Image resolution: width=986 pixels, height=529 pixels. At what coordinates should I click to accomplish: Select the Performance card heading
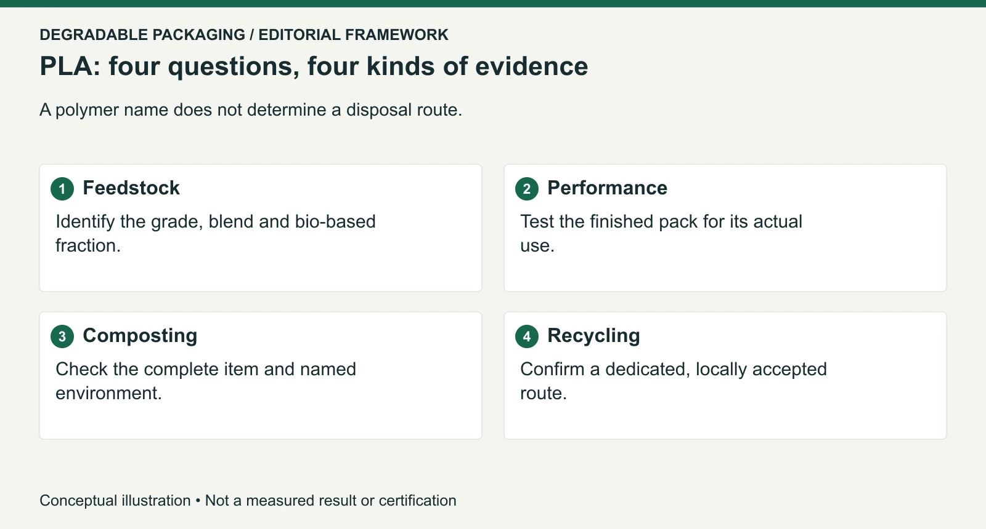click(x=607, y=188)
